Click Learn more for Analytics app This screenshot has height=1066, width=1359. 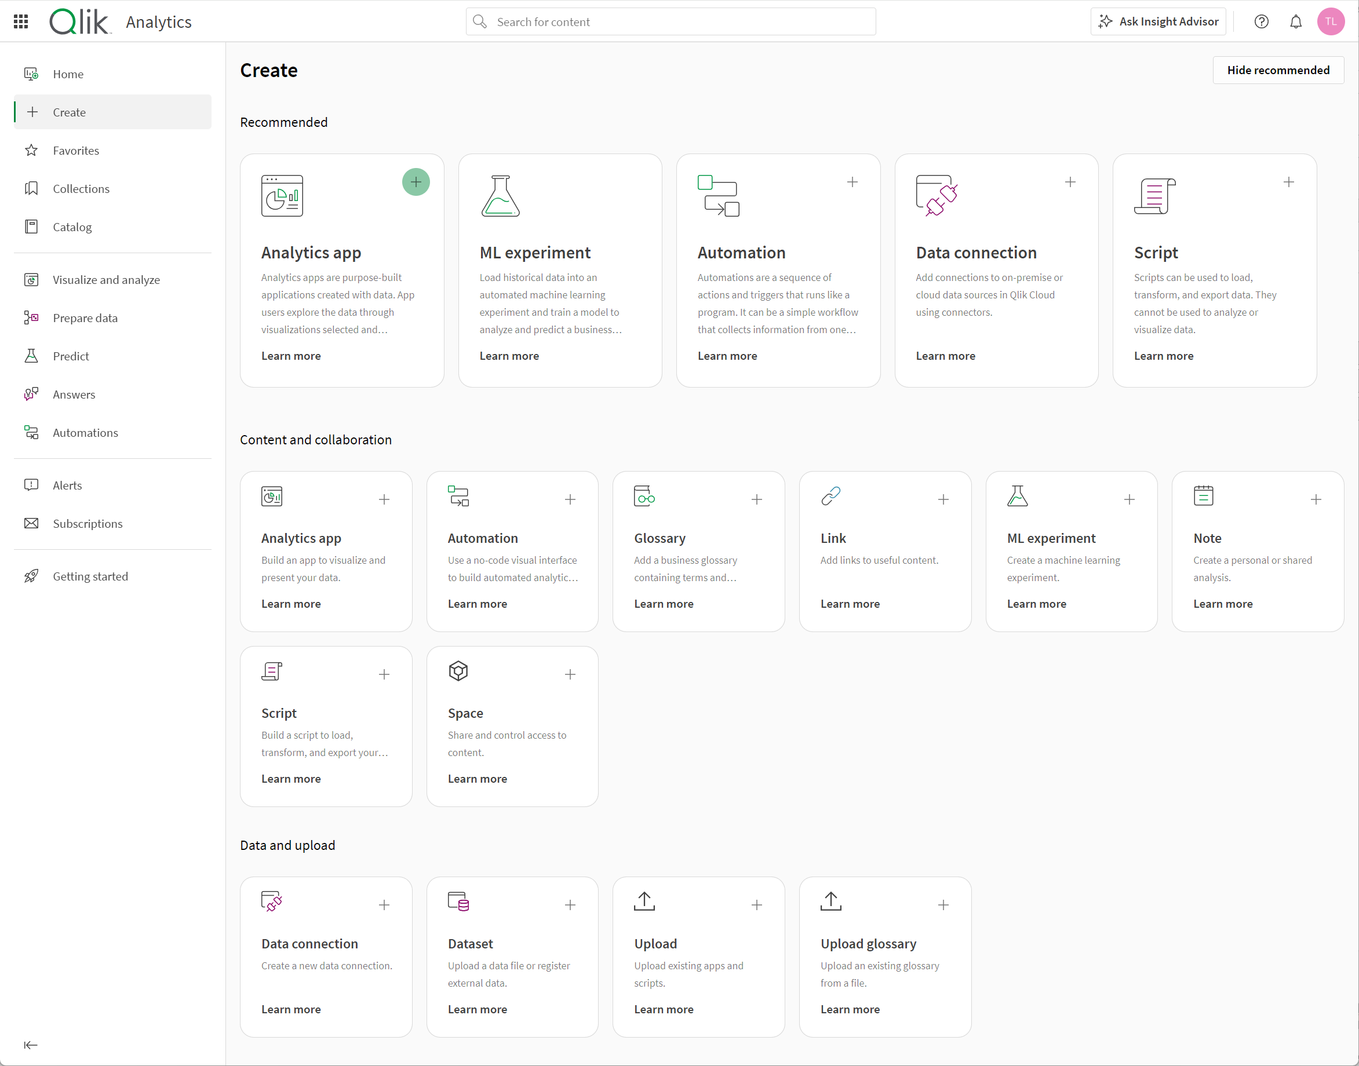291,355
